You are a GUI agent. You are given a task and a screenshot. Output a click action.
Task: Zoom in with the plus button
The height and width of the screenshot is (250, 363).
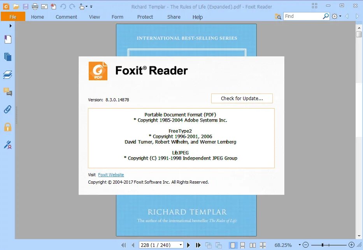[x=351, y=245]
